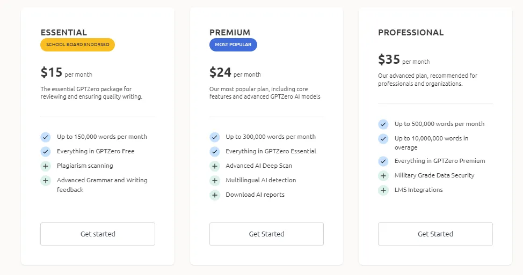The height and width of the screenshot is (275, 523).
Task: Click the $35 per month price
Action: click(403, 60)
